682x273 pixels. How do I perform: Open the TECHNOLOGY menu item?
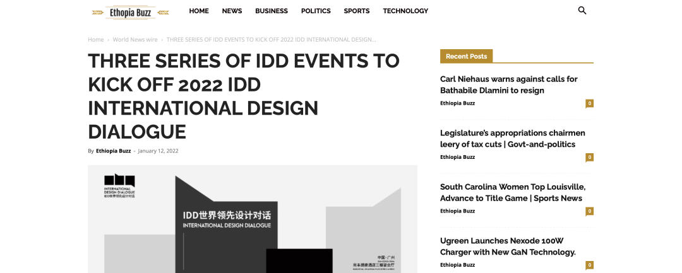tap(405, 11)
